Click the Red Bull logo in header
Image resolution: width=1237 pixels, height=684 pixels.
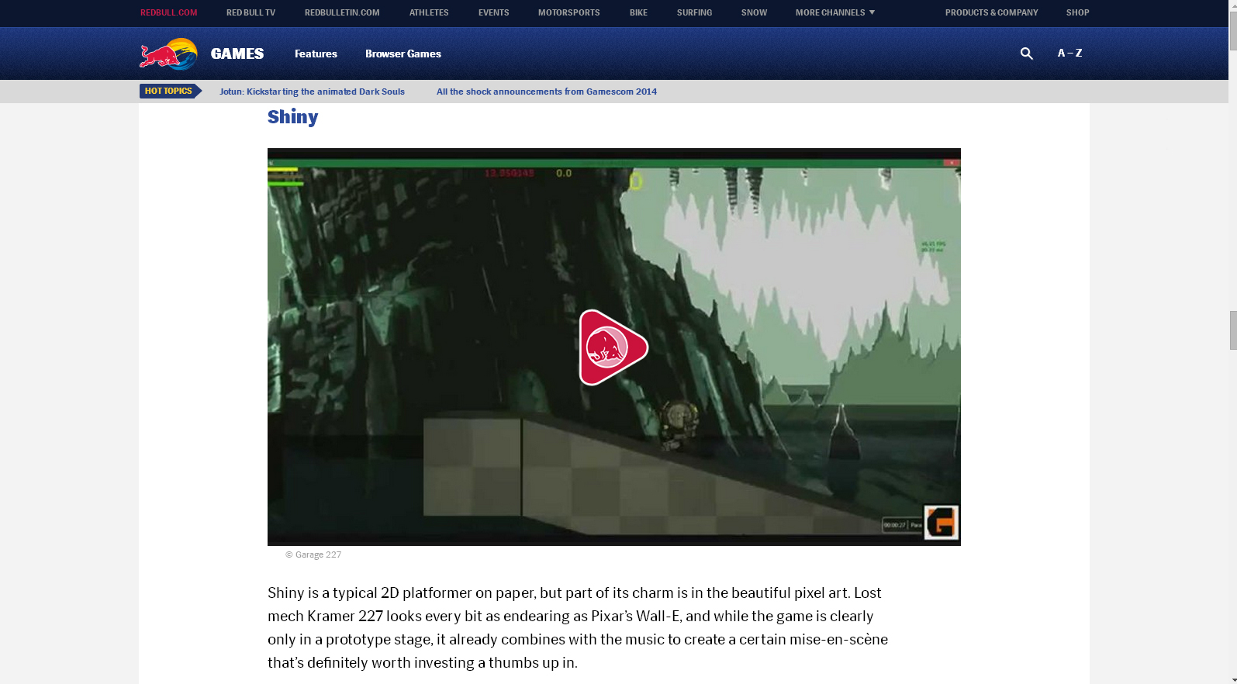point(168,54)
